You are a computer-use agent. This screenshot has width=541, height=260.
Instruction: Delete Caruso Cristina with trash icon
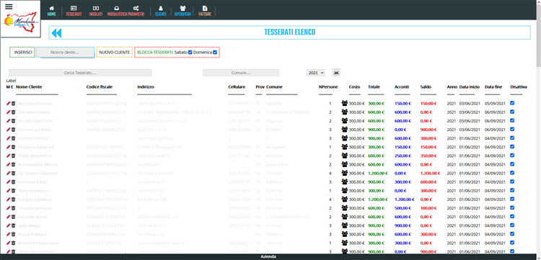tap(13, 138)
